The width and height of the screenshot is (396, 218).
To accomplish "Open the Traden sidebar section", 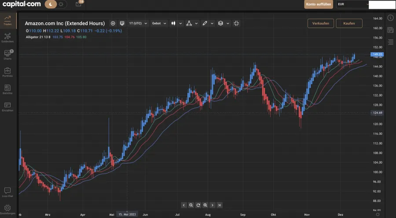I will tap(7, 20).
